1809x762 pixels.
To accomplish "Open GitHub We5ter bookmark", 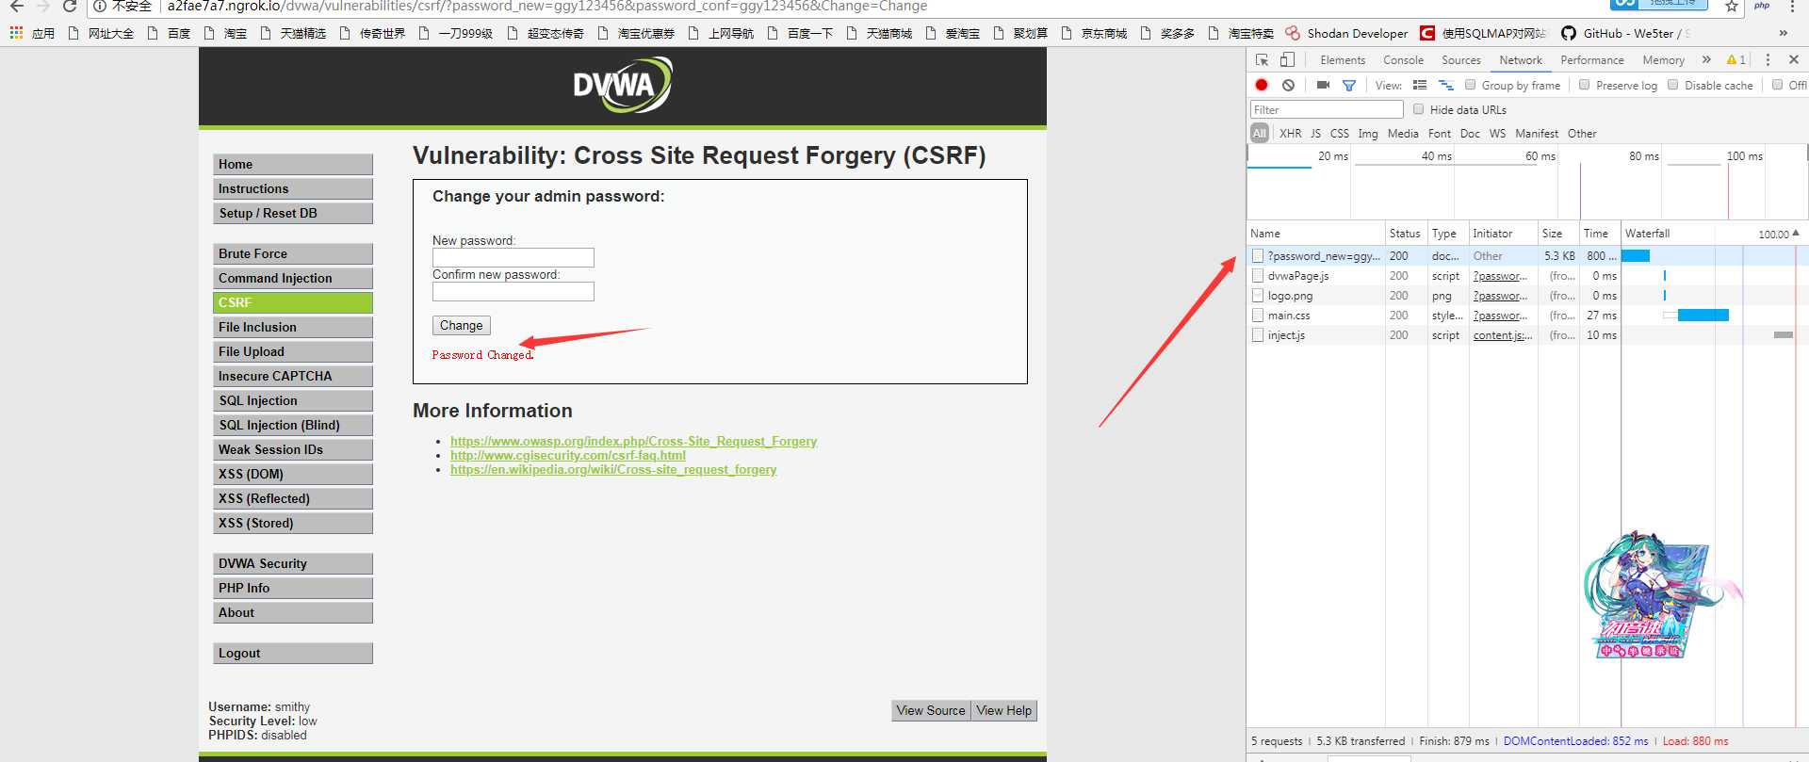I will click(1624, 33).
